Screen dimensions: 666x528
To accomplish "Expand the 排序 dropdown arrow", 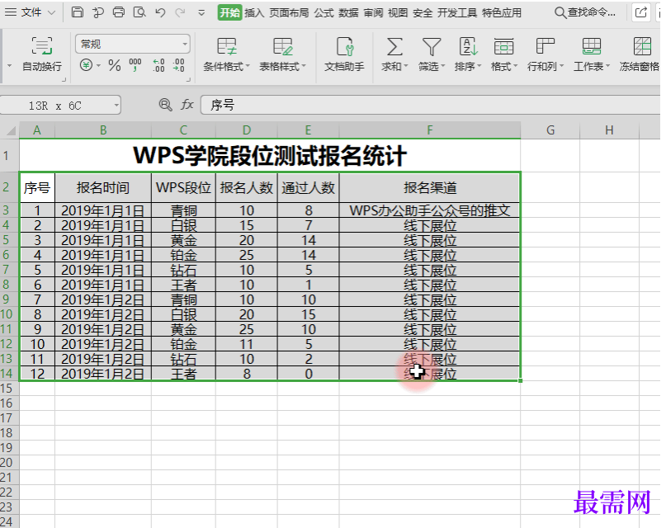I will pyautogui.click(x=479, y=66).
